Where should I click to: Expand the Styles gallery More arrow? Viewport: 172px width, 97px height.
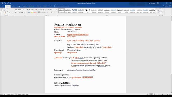(x=156, y=13)
